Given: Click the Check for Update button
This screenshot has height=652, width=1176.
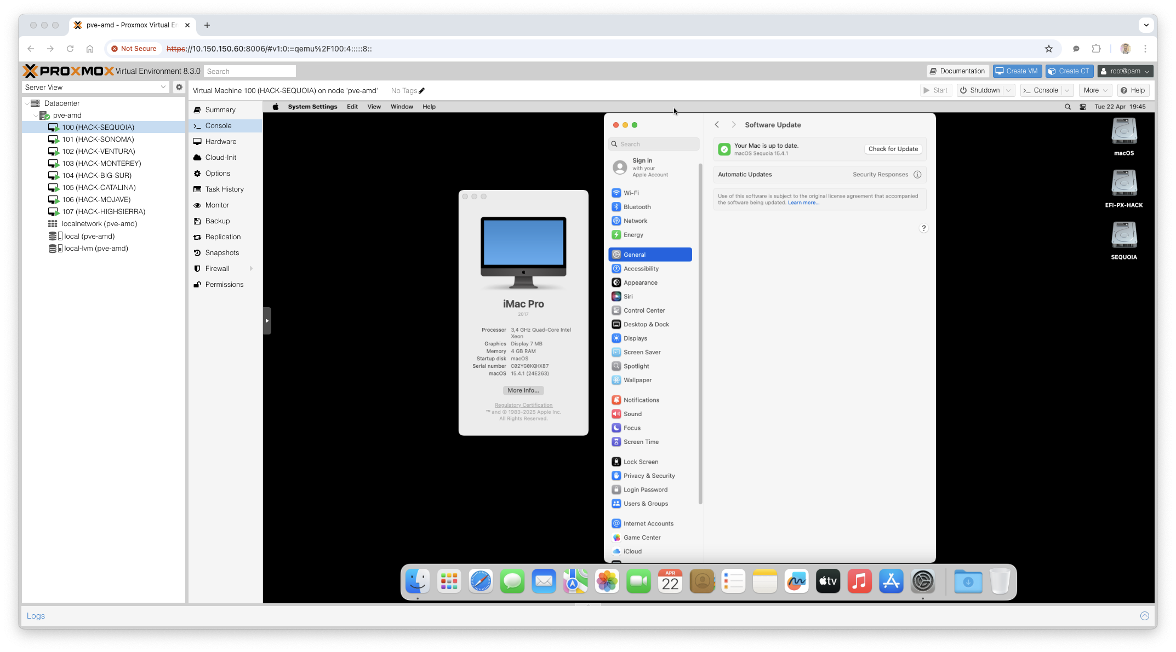Looking at the screenshot, I should pos(893,149).
